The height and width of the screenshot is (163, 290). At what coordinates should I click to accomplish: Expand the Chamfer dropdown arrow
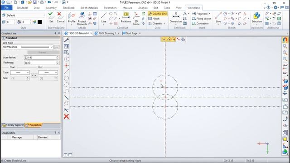pos(164,24)
